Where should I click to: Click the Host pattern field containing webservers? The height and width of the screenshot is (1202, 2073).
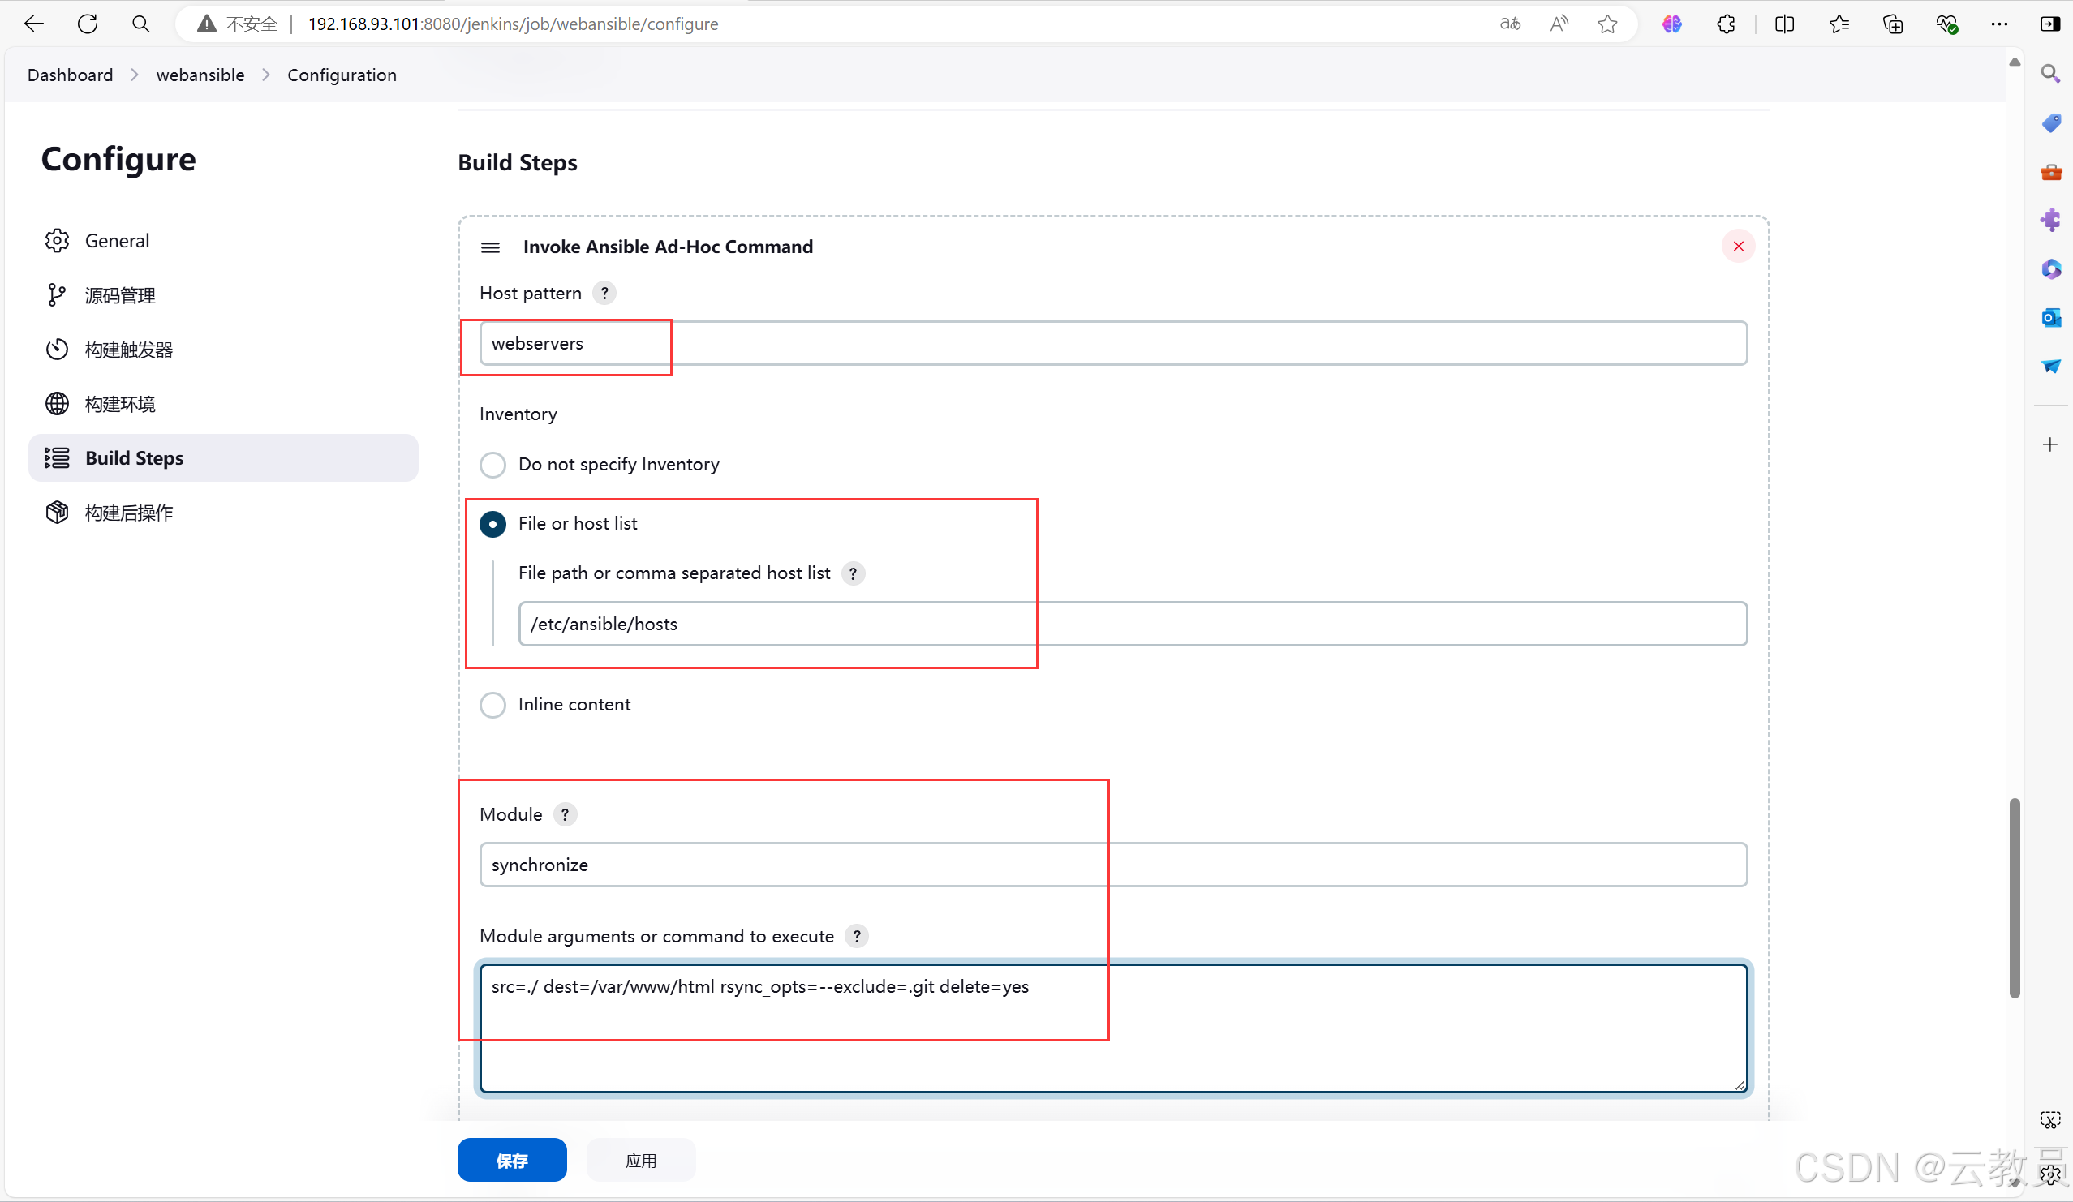pyautogui.click(x=1113, y=343)
